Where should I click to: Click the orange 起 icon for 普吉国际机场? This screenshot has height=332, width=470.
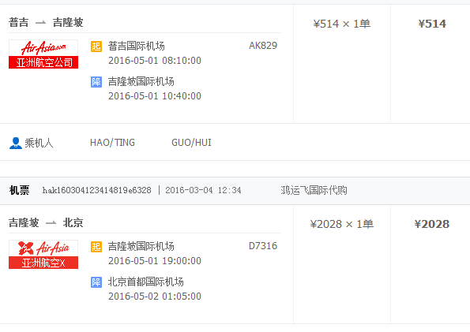(96, 47)
